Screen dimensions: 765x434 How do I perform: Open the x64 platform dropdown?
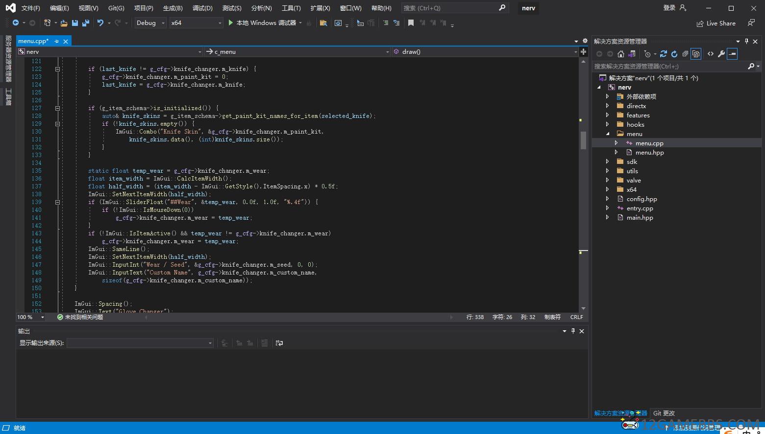[196, 23]
